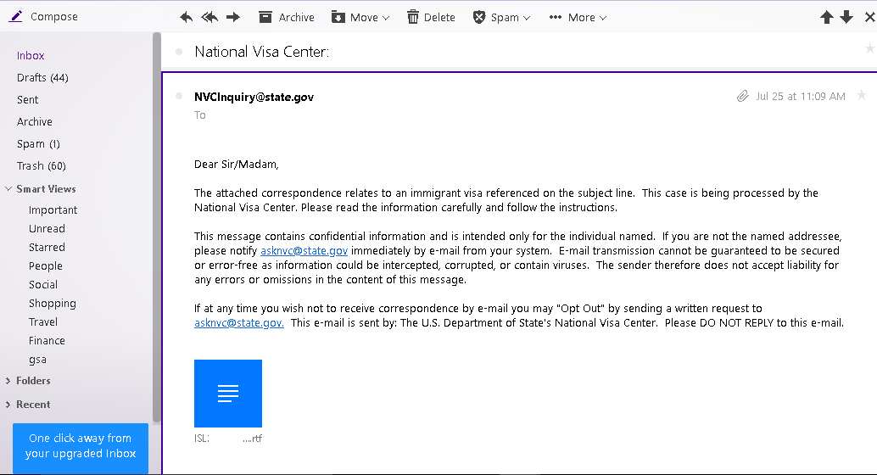Viewport: 877px width, 475px height.
Task: Click the sender NVCInquiry@state.gov
Action: click(x=254, y=97)
